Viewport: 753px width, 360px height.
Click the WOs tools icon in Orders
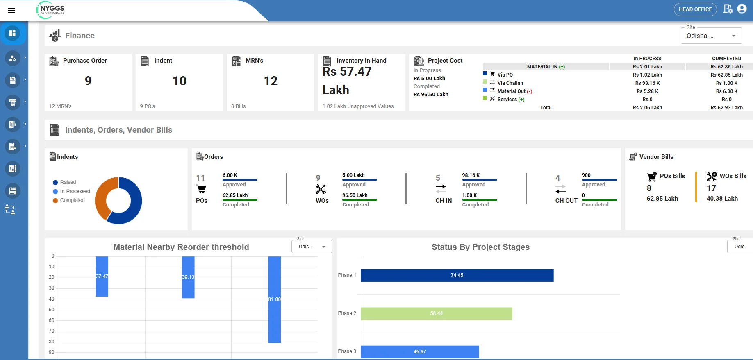coord(321,189)
